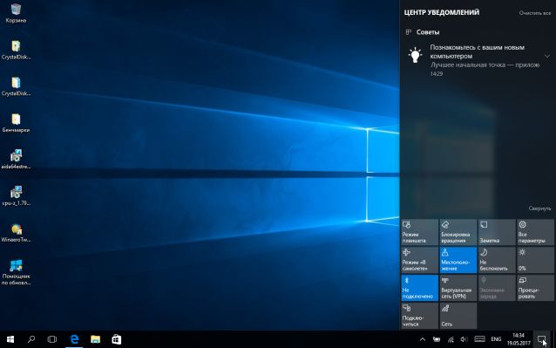This screenshot has height=348, width=556.
Task: Click the volume speaker tray icon
Action: coord(464,339)
